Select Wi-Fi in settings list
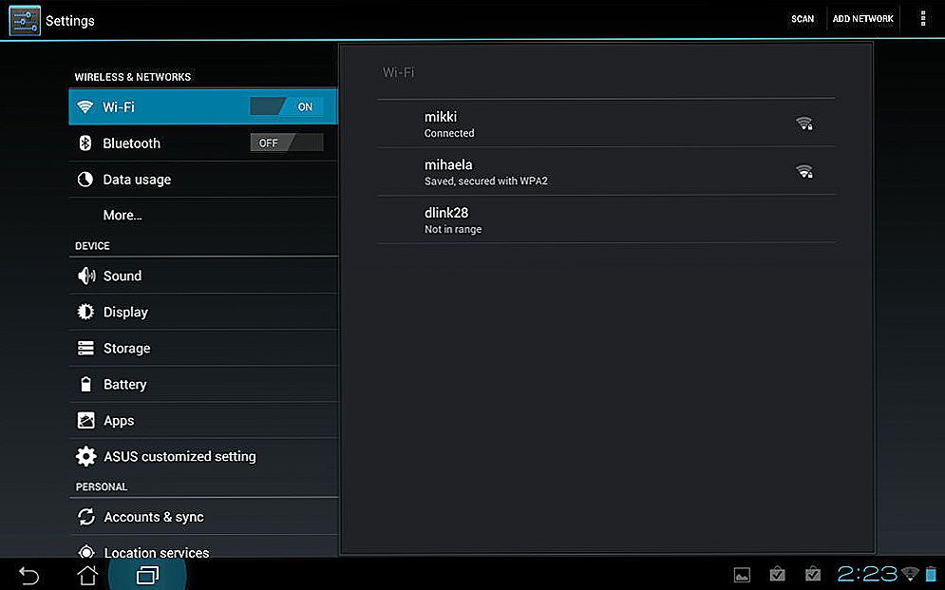 click(203, 106)
